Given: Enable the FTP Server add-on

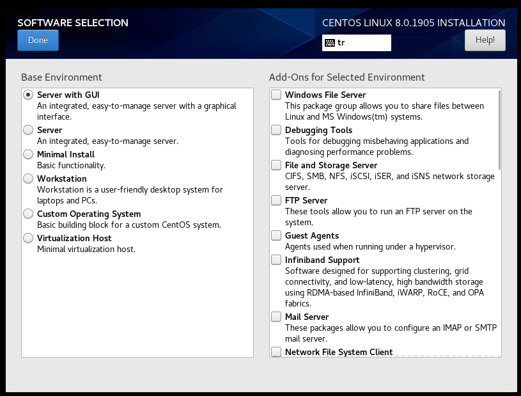Looking at the screenshot, I should 276,200.
